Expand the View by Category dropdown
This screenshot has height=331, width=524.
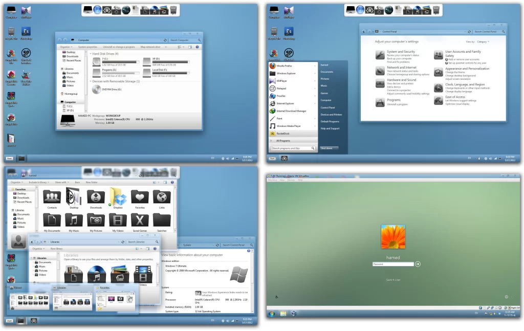(x=483, y=42)
